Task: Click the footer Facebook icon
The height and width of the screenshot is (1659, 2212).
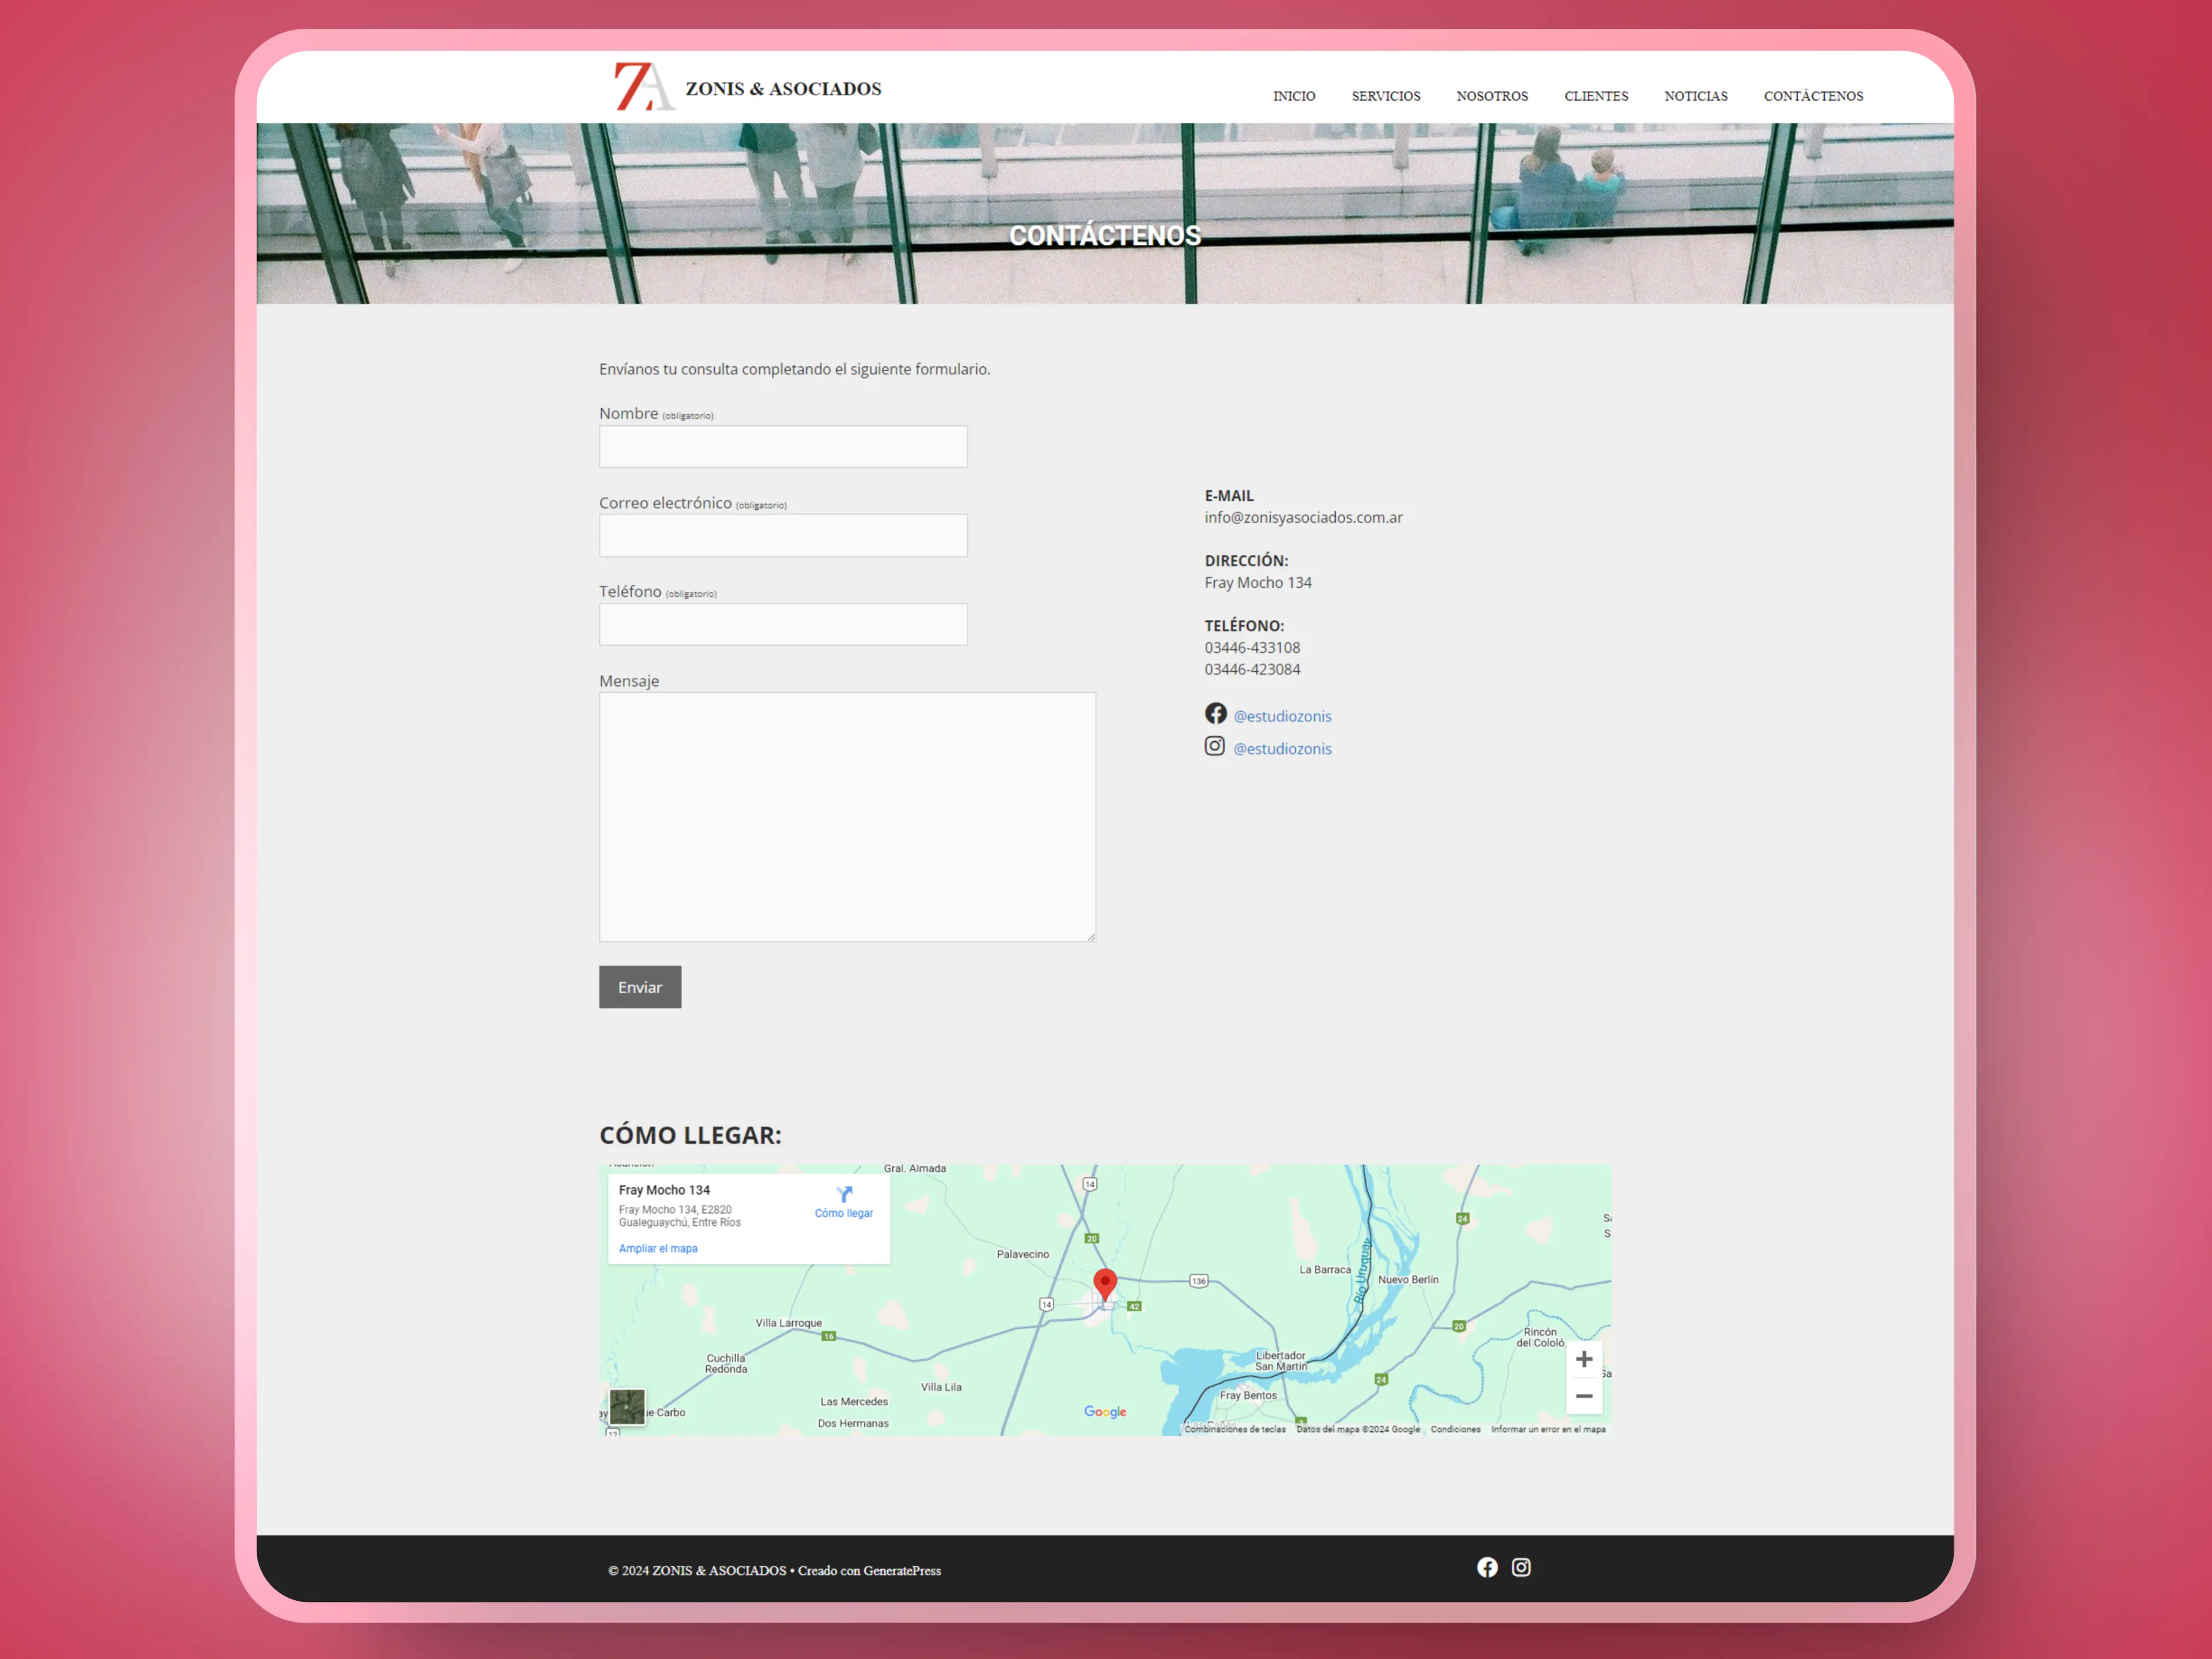Action: 1487,1567
